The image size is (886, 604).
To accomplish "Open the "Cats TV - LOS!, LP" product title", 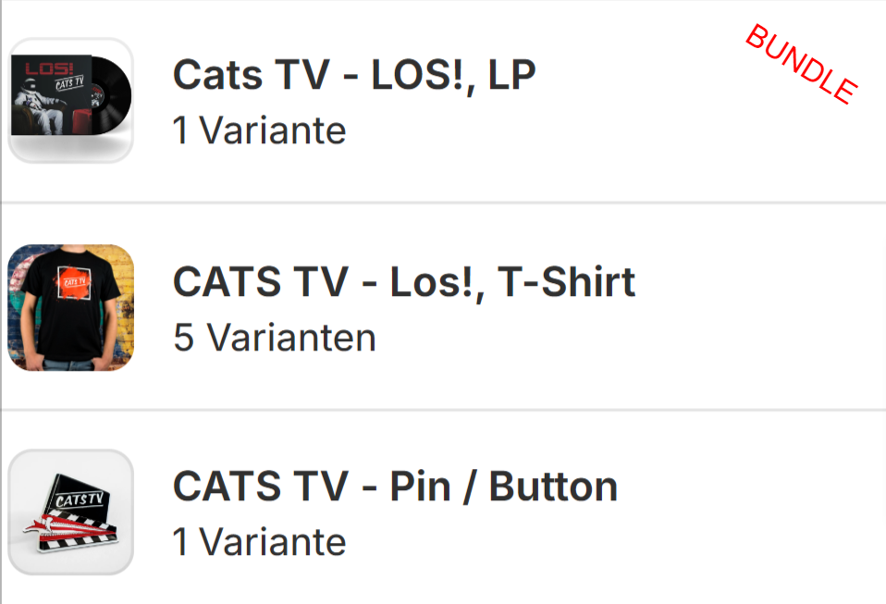I will 354,76.
